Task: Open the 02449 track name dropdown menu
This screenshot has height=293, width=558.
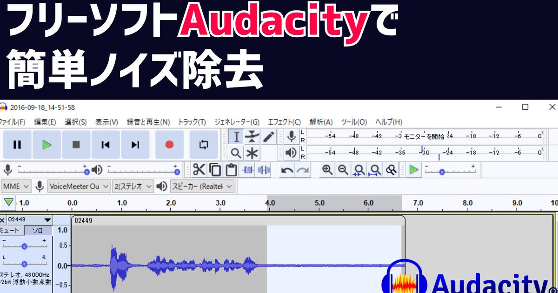Action: click(x=47, y=220)
